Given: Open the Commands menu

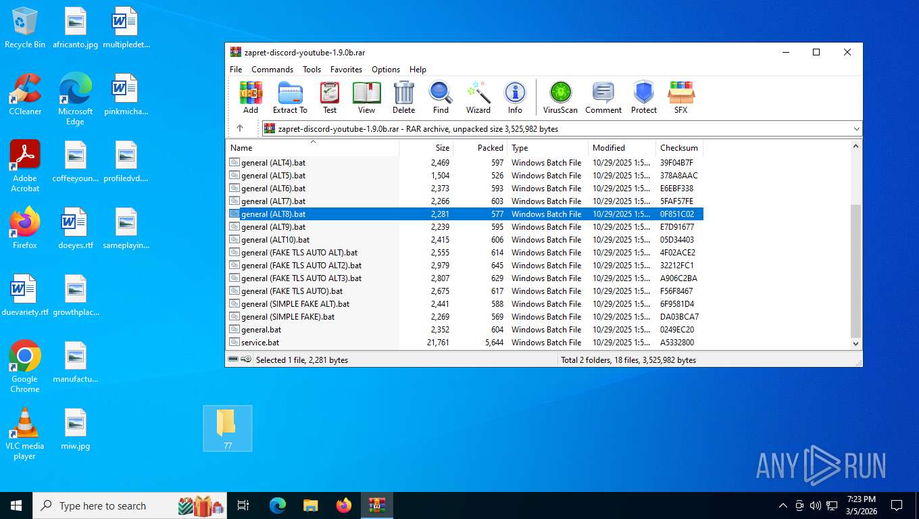Looking at the screenshot, I should [x=272, y=70].
